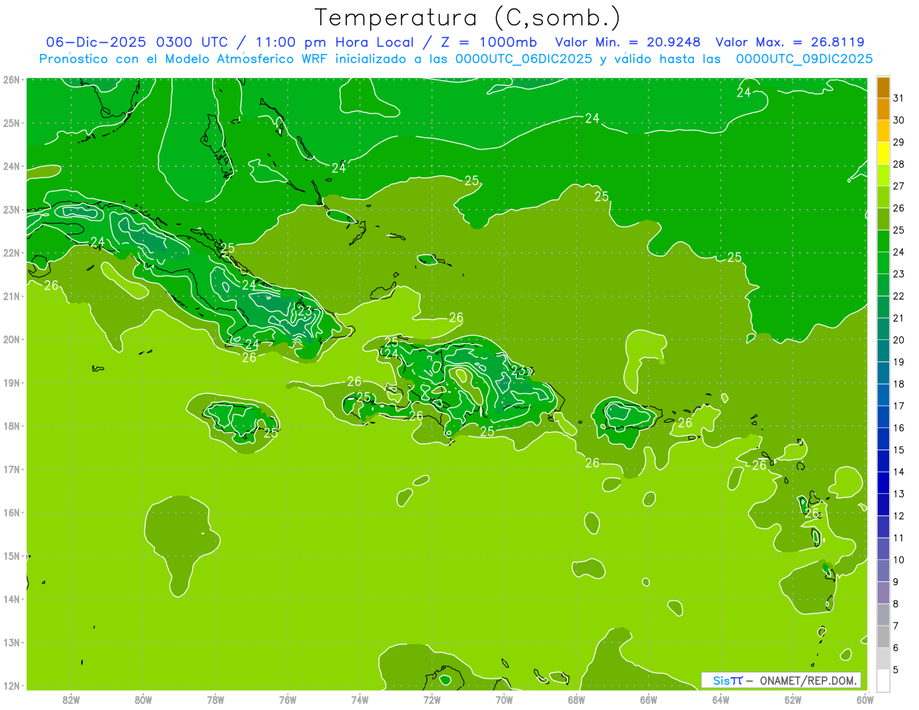Pick the yellow legend band between 28 and 29
Screen dimensions: 919x710
coord(883,153)
